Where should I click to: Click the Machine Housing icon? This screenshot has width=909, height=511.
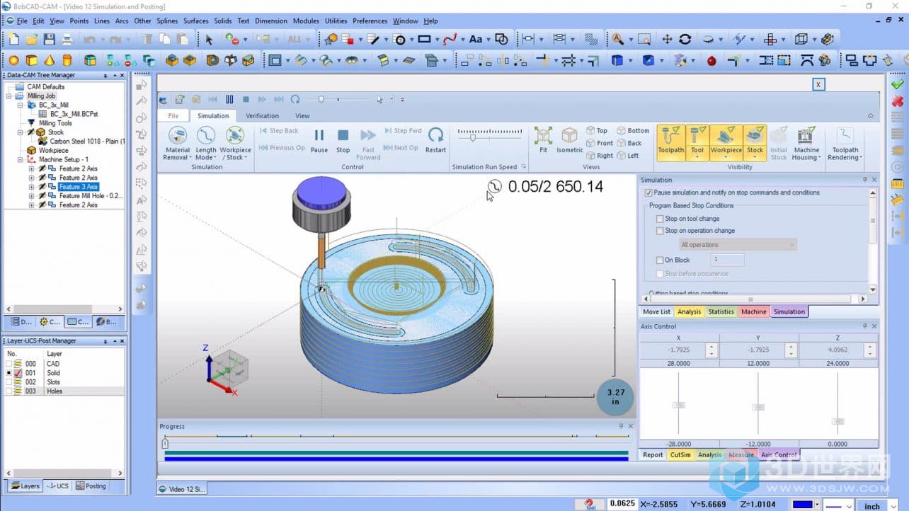tap(806, 142)
